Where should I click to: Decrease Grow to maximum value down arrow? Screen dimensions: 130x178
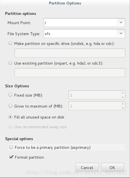(x=123, y=108)
